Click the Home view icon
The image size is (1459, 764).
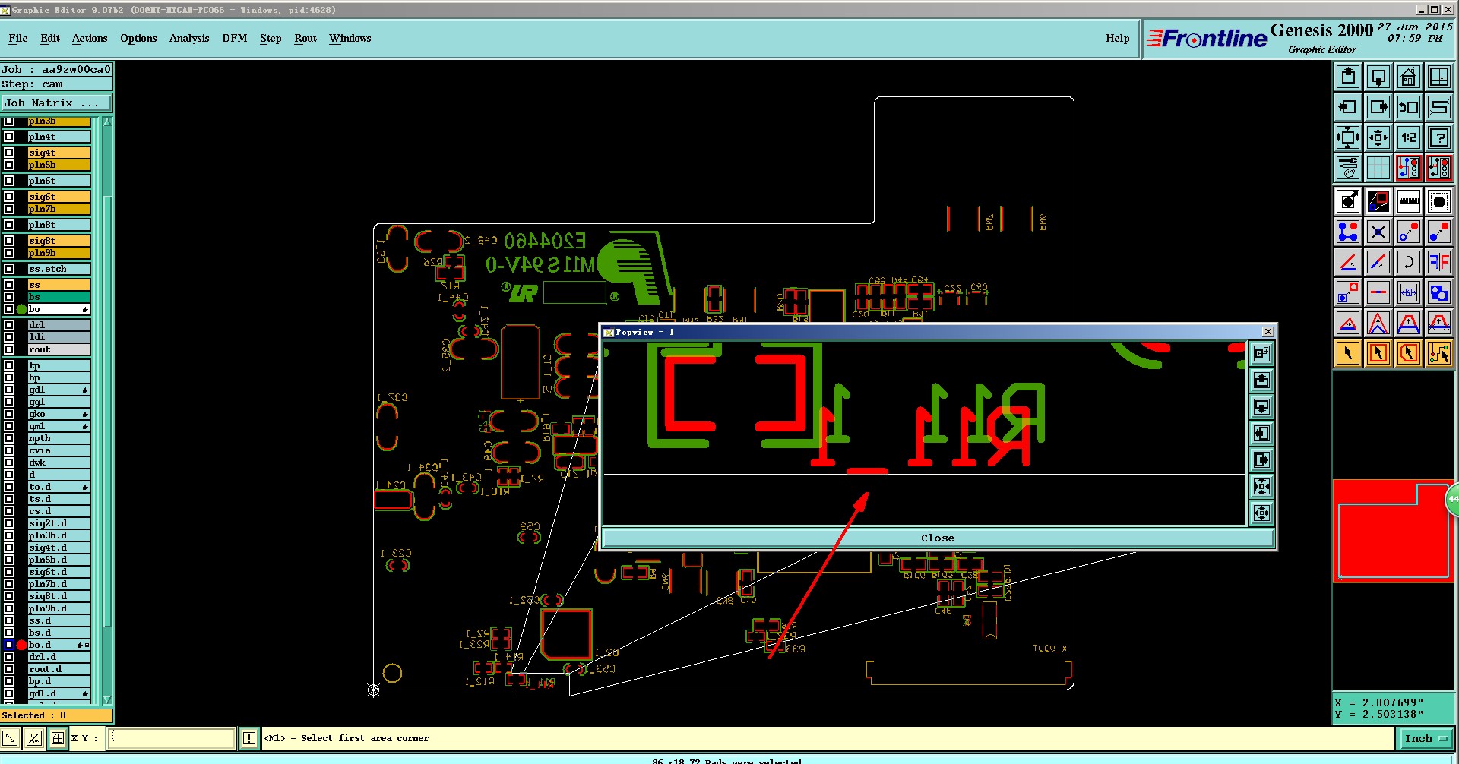[1409, 77]
